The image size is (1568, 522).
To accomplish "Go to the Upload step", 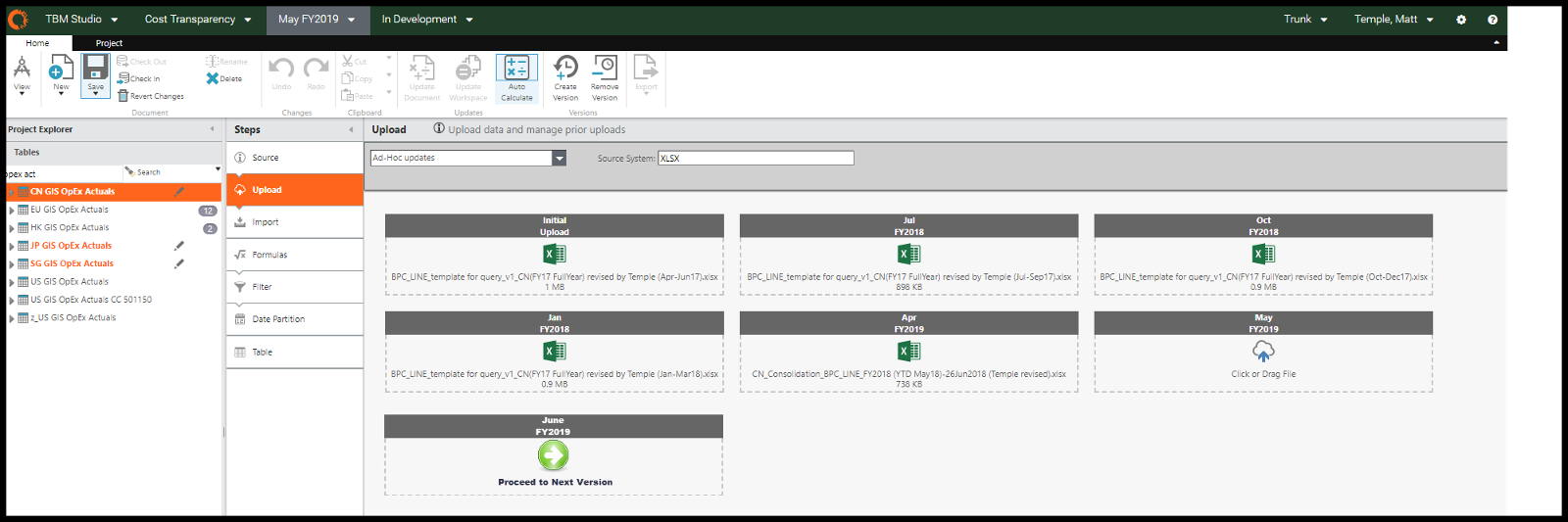I will pos(295,190).
